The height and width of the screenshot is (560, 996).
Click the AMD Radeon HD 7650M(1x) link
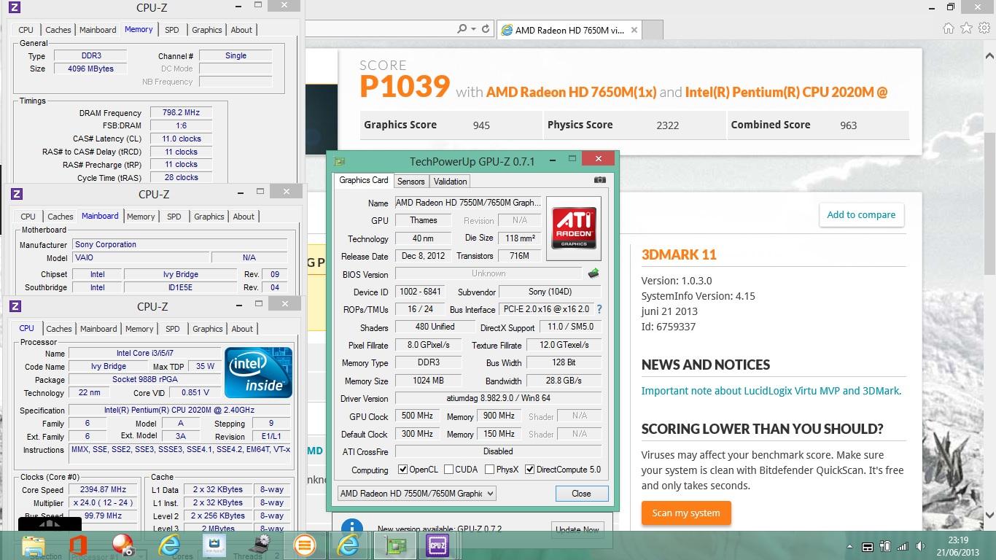click(571, 92)
